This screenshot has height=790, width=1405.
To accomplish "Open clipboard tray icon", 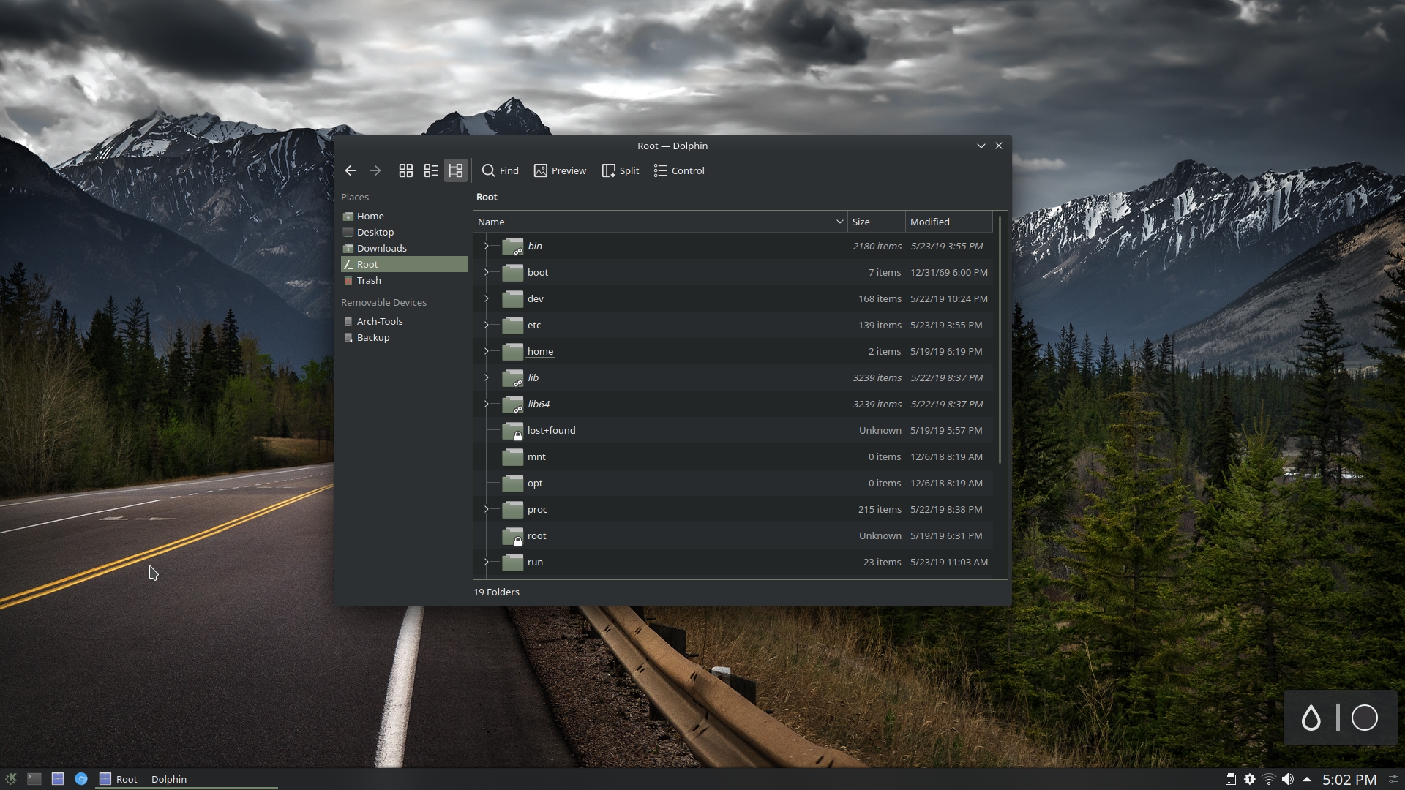I will tap(1230, 779).
